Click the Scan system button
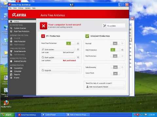This screenshot has height=117, width=157. (58, 49)
